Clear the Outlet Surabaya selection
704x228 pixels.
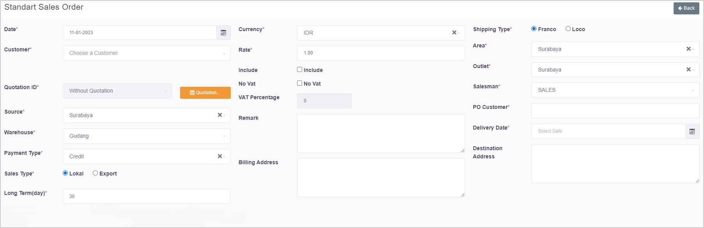(x=688, y=70)
